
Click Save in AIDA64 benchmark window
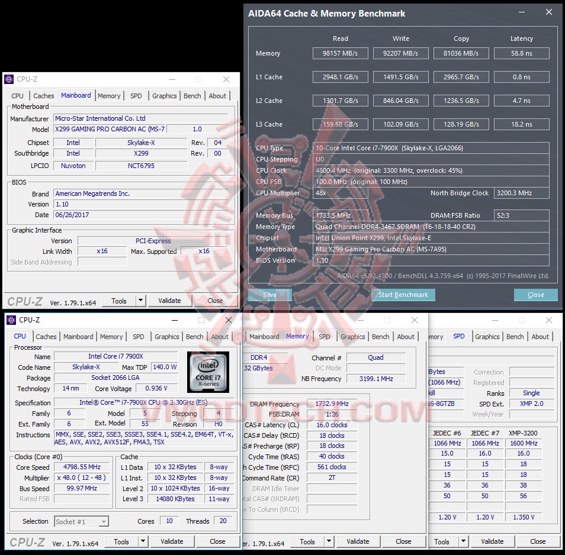click(x=270, y=295)
